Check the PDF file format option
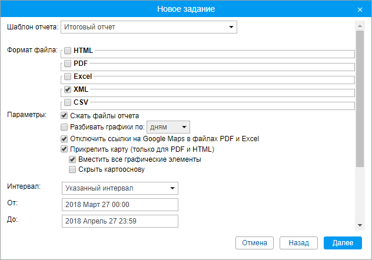 (68, 64)
